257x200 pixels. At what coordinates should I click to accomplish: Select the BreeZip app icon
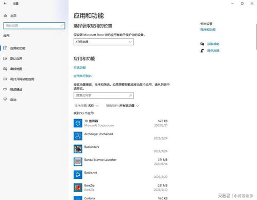coord(78,188)
